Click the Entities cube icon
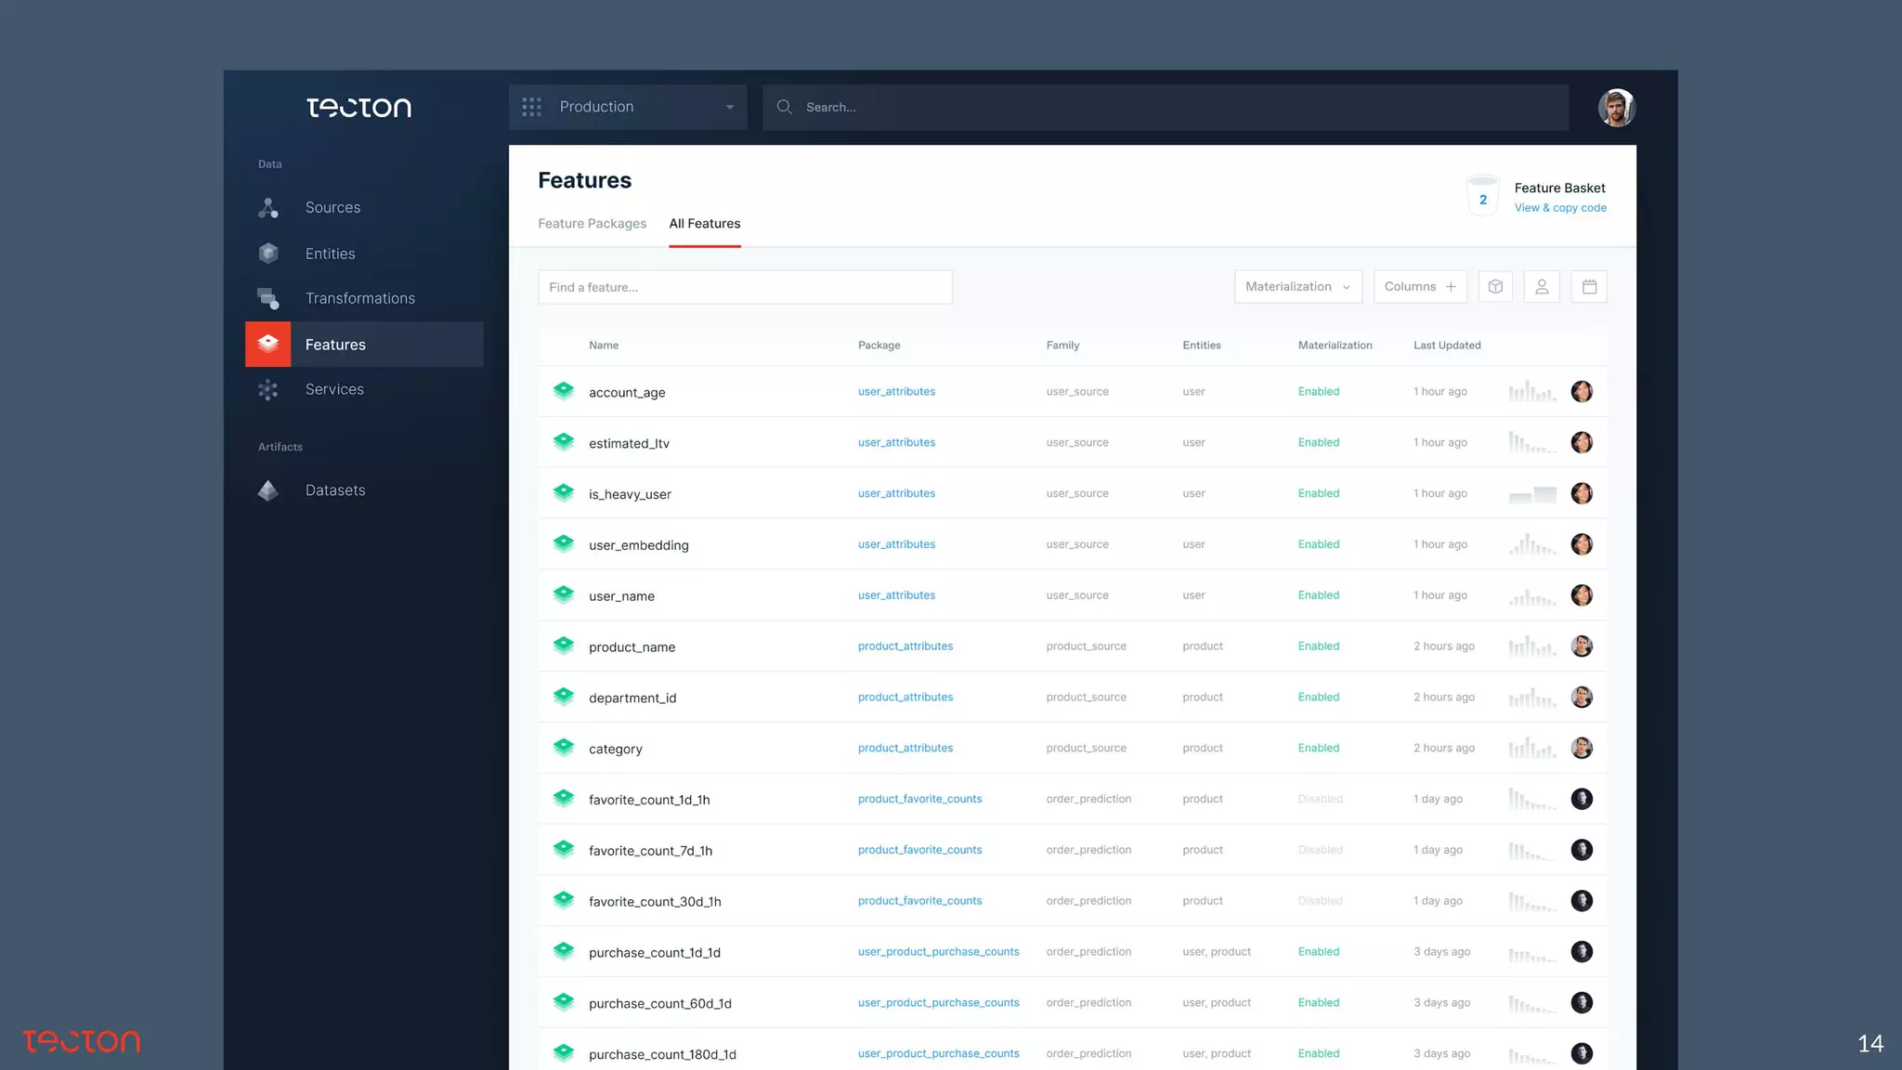Screen dimensions: 1902x1070 coord(268,253)
